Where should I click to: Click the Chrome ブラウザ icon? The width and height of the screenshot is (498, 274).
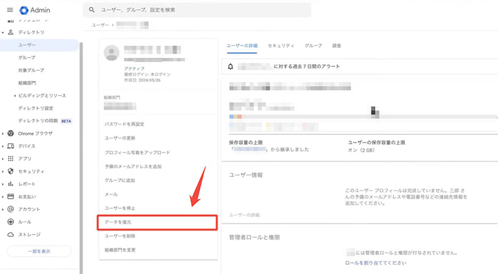(x=10, y=134)
